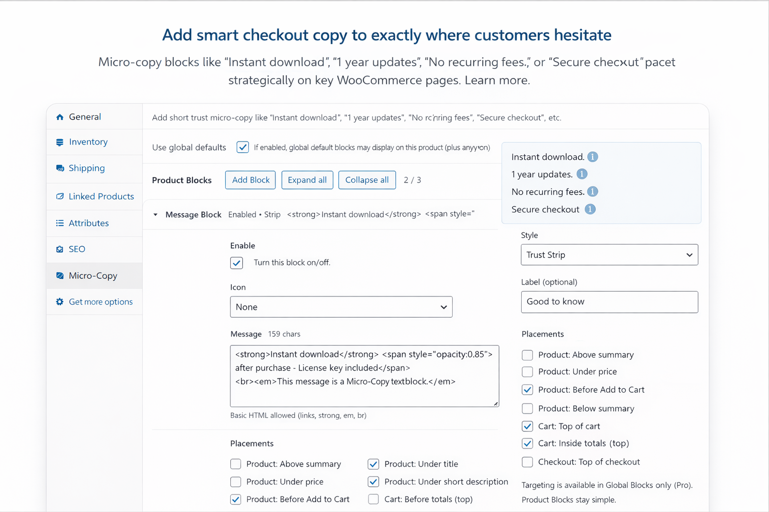Screen dimensions: 769x512
Task: Click the Shipping truck icon
Action: 60,168
